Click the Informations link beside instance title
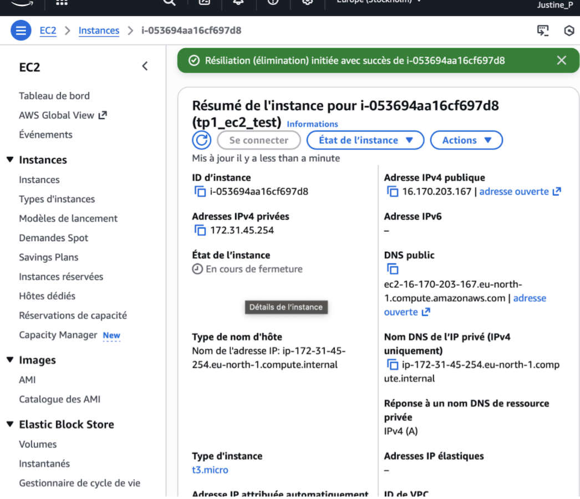580x499 pixels. 312,124
